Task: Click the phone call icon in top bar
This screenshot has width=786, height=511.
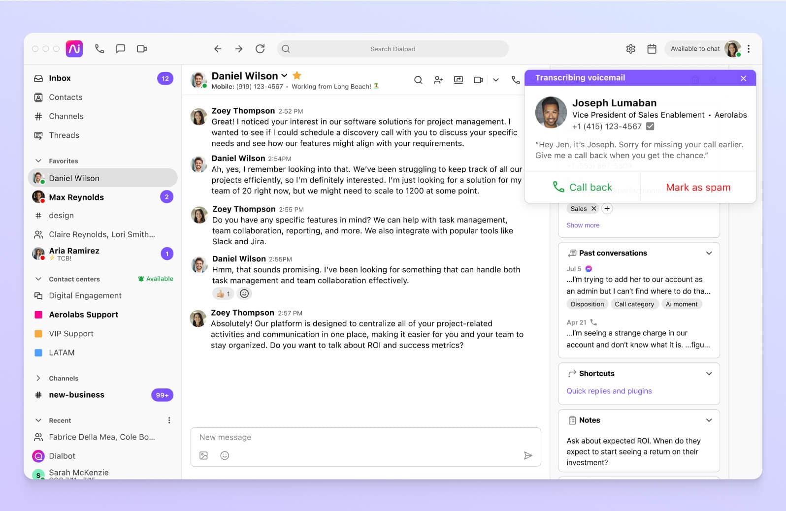Action: pyautogui.click(x=99, y=49)
